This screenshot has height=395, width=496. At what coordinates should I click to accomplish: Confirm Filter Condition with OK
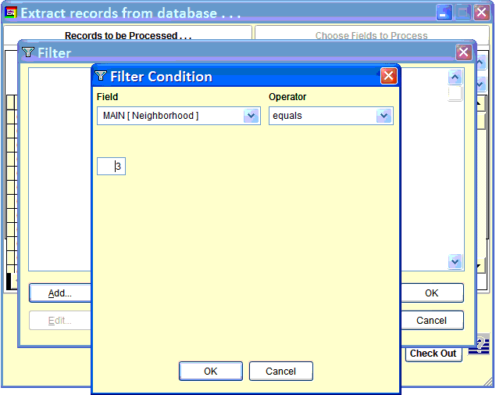(x=211, y=372)
